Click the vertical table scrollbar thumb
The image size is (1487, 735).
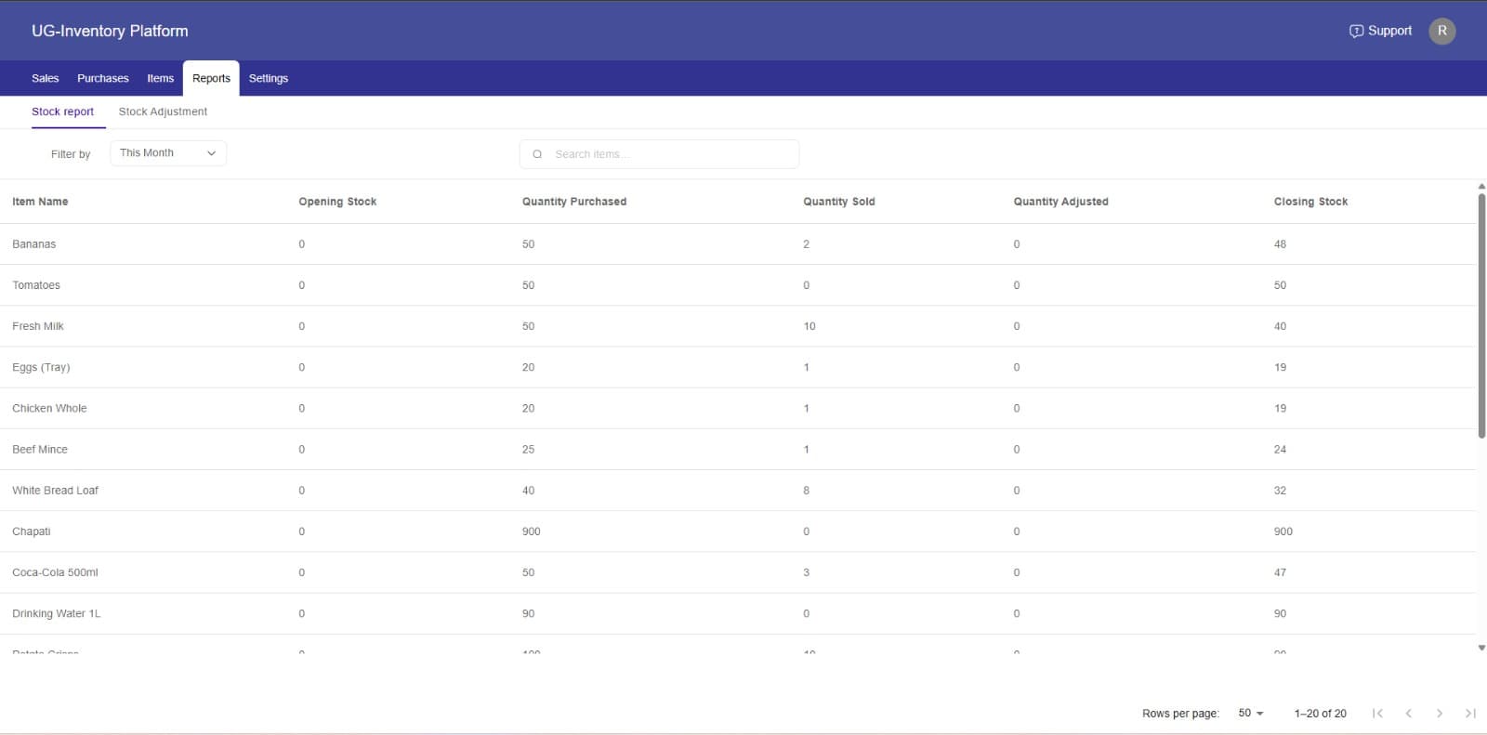pyautogui.click(x=1481, y=316)
